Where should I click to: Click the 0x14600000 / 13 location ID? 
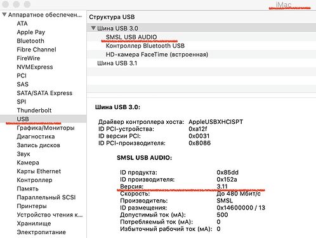coord(241,208)
